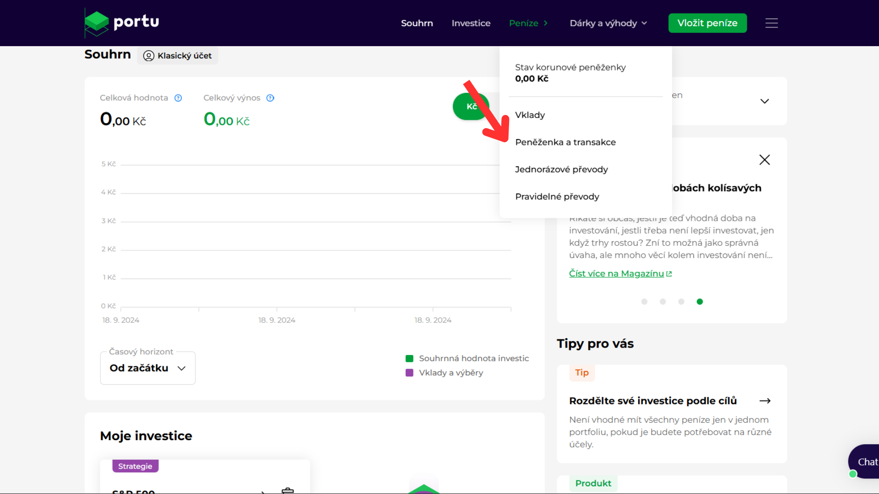This screenshot has width=879, height=494.
Task: Expand the collapsed panel chevron on right
Action: pos(765,101)
